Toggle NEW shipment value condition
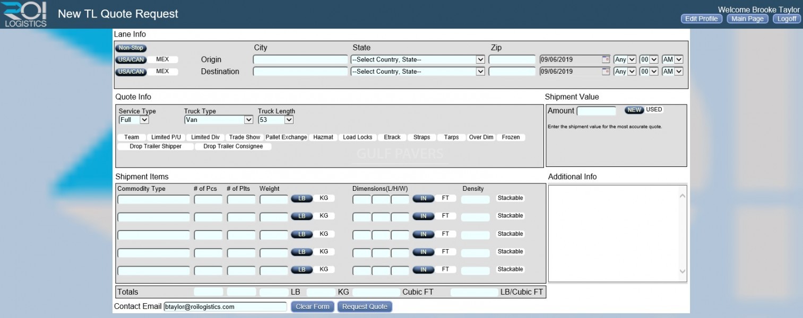 pos(634,110)
